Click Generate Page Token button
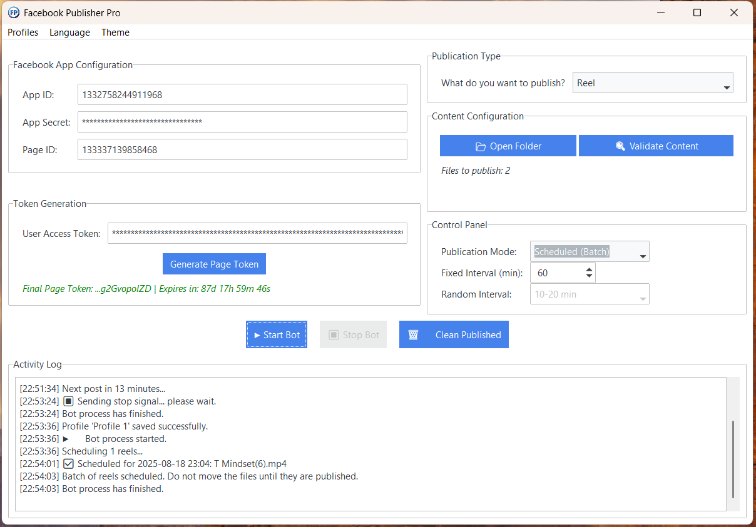 214,264
